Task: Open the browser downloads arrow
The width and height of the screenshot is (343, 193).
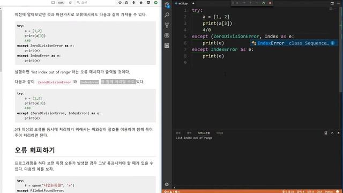Action: pos(133,3)
